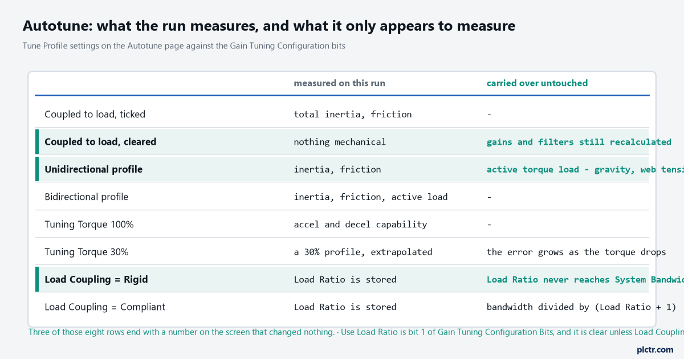Click the subtitle about Tune Profile settings
684x359 pixels.
[184, 46]
